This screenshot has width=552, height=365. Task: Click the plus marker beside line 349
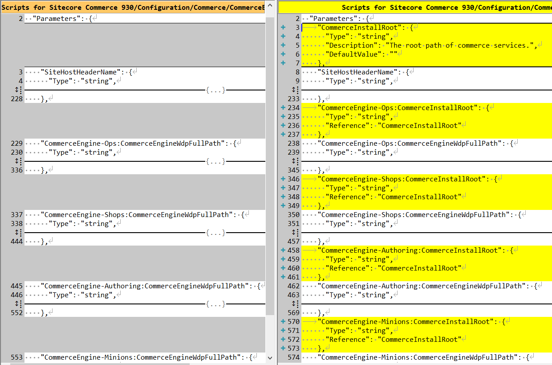click(283, 206)
